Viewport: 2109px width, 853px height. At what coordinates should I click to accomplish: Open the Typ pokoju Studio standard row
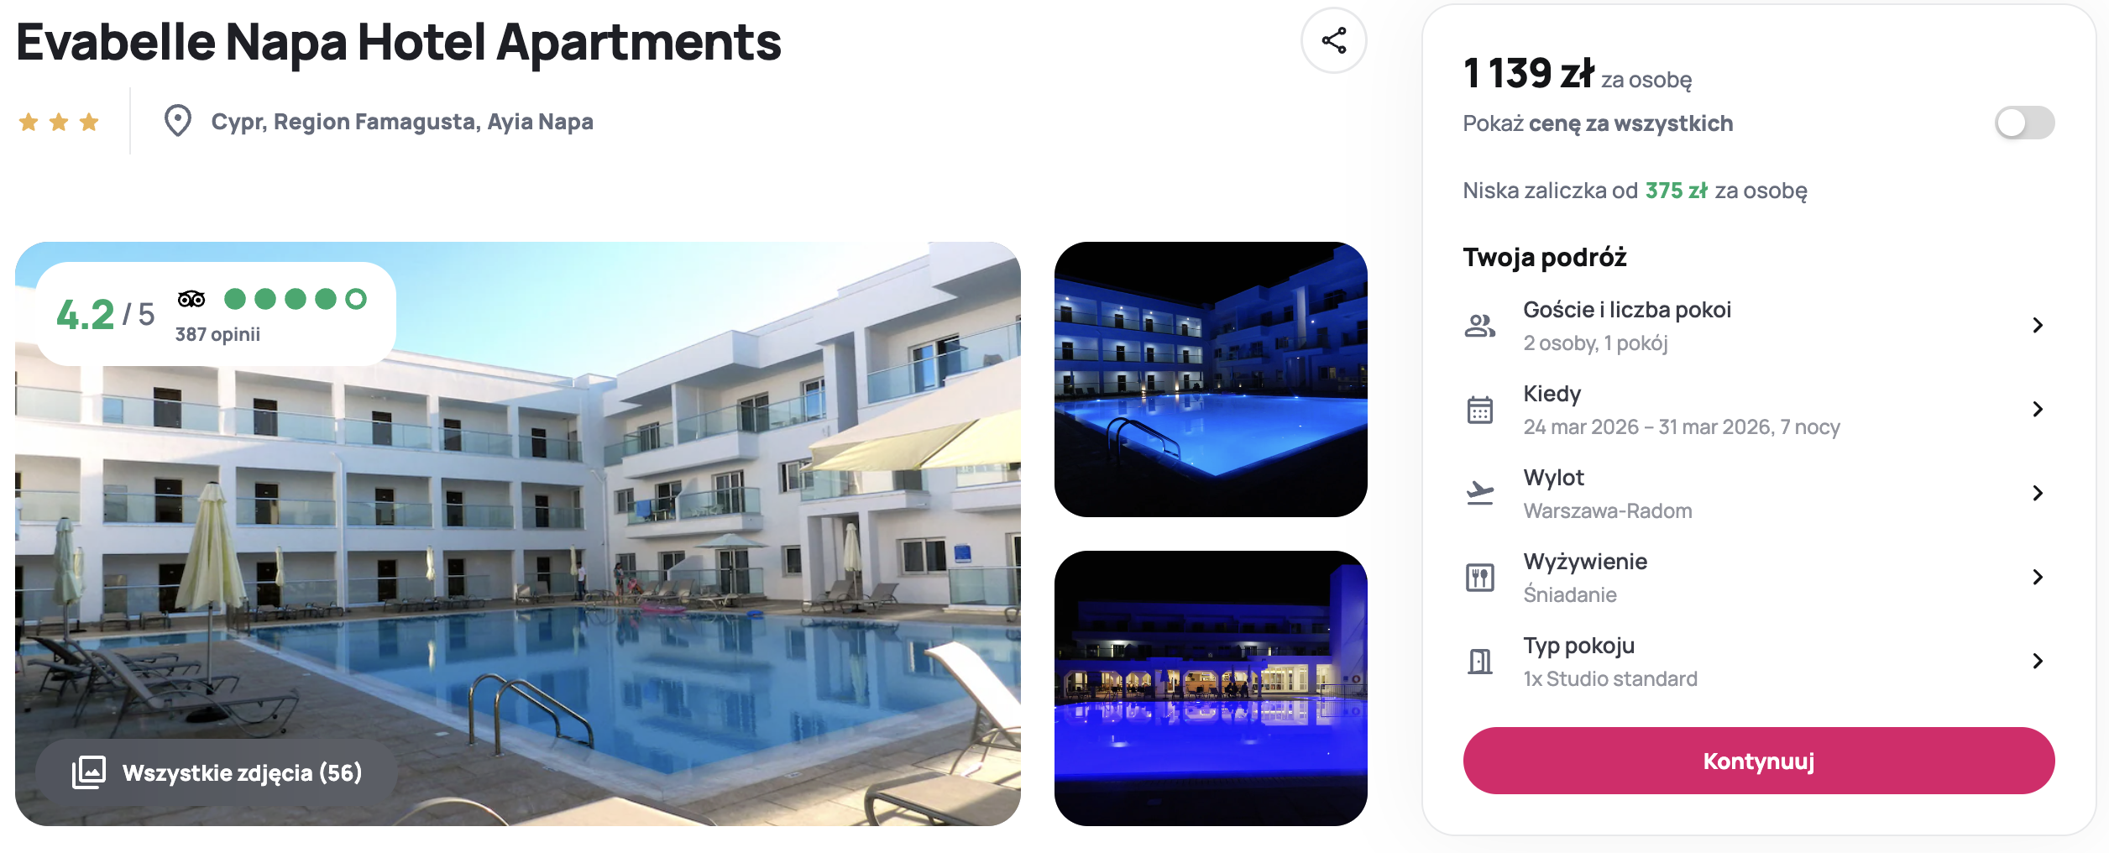pyautogui.click(x=1758, y=662)
